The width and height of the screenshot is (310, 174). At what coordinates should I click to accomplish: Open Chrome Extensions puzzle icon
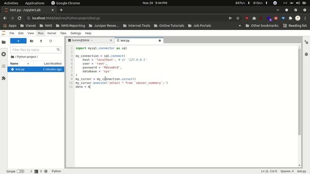pos(291,18)
